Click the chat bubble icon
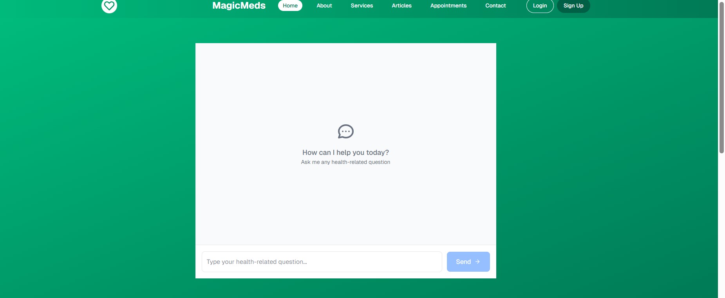Screen dimensions: 725x298 [x=346, y=131]
